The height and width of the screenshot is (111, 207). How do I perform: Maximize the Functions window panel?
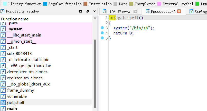81,11
